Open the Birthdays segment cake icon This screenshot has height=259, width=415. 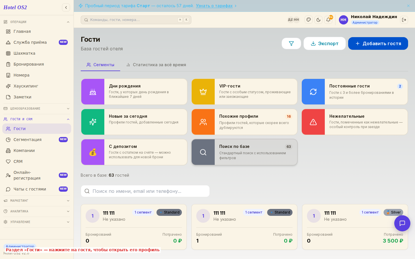(x=93, y=92)
